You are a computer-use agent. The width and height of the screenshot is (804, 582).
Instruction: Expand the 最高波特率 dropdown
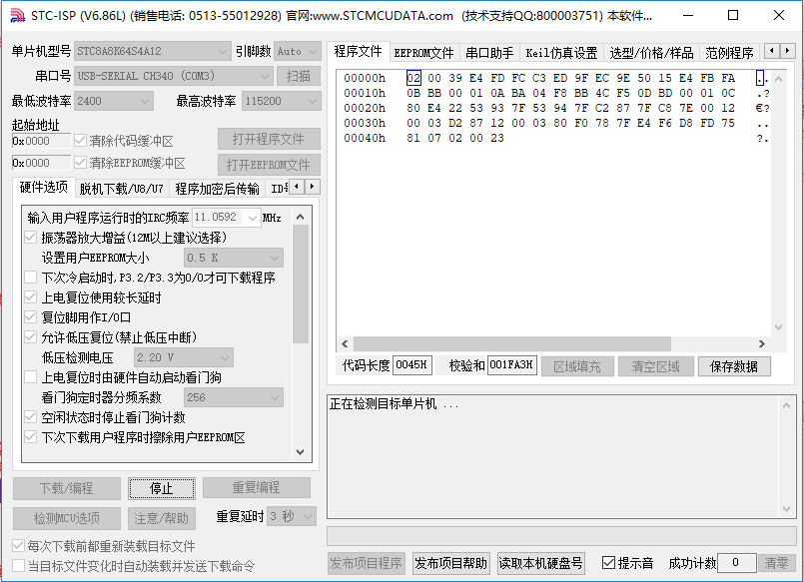(x=281, y=101)
